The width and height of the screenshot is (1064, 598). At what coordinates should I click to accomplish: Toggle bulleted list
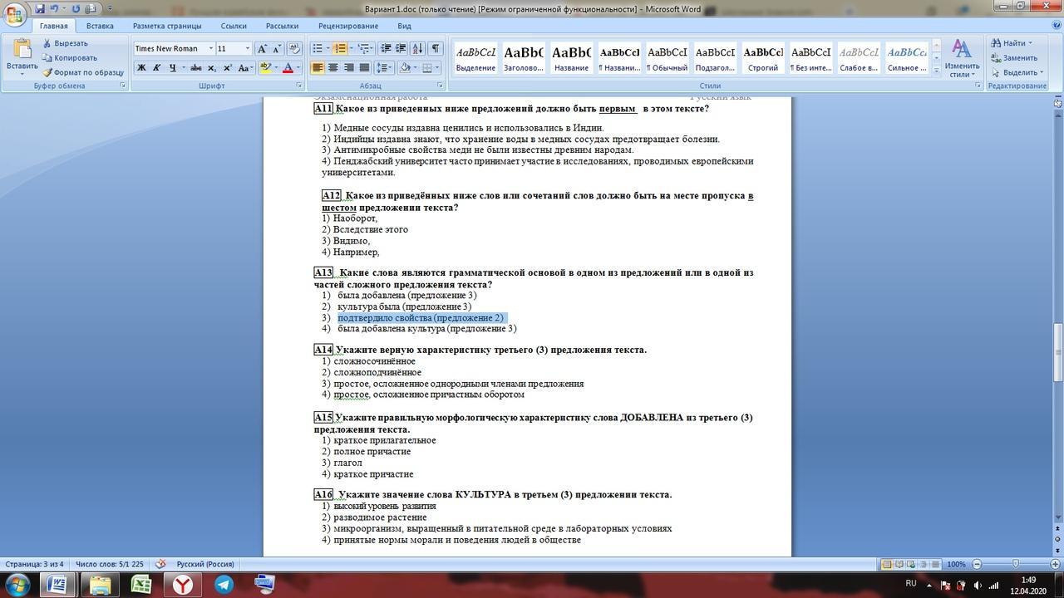point(317,48)
